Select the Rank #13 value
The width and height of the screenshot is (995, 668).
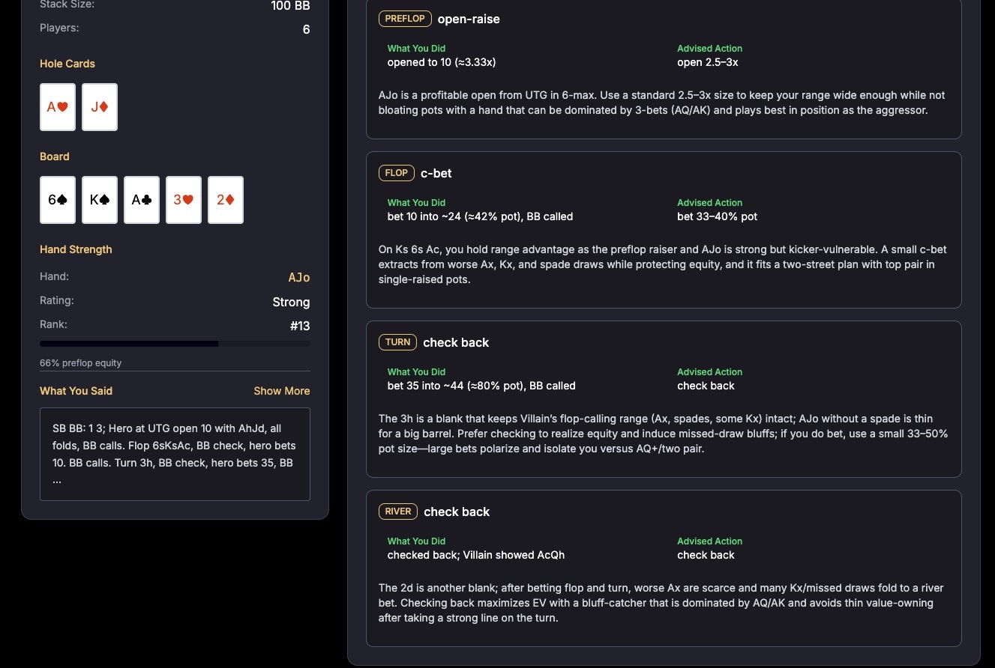tap(298, 326)
